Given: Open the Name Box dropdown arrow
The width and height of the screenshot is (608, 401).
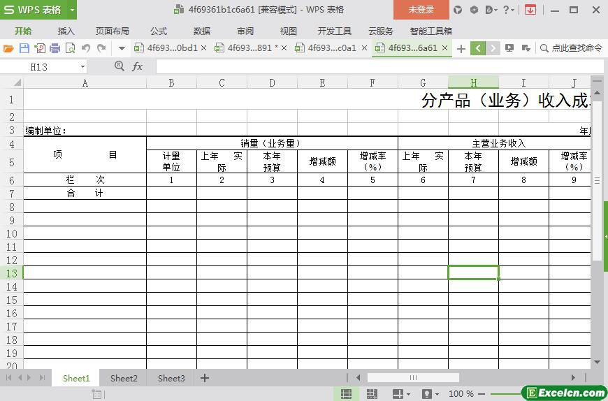Looking at the screenshot, I should 82,67.
